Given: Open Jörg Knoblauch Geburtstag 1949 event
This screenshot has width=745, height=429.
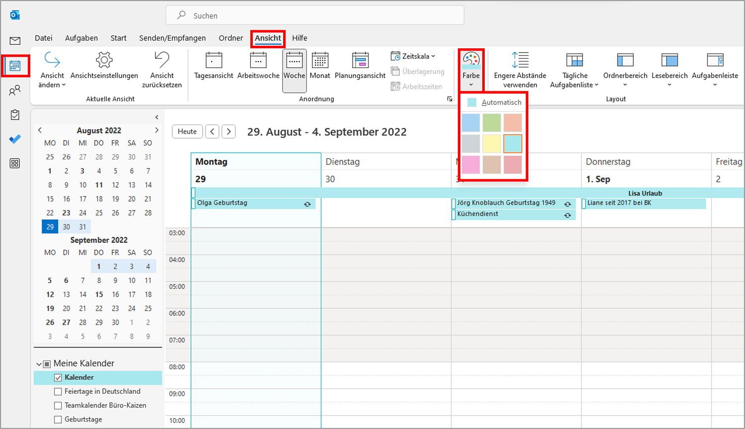Looking at the screenshot, I should click(x=514, y=203).
